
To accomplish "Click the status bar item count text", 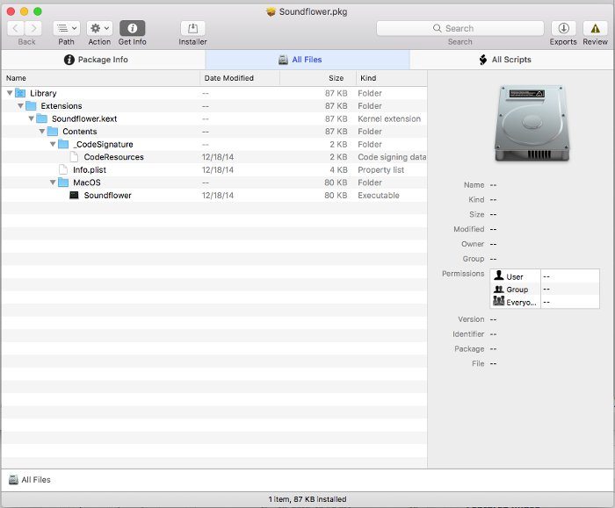I will point(307,499).
